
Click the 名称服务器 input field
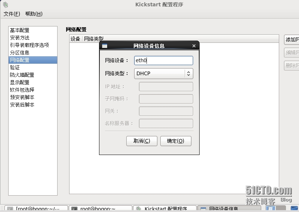tap(166, 124)
